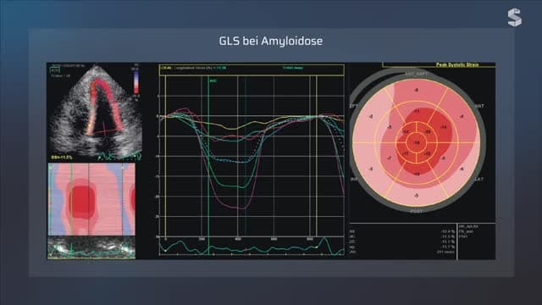Click the 4CH view icon box
The width and height of the screenshot is (542, 305).
click(x=55, y=70)
